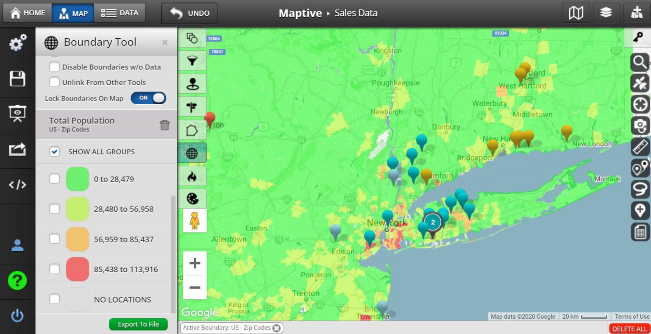Toggle Lock Boundaries On Map off

pyautogui.click(x=148, y=98)
